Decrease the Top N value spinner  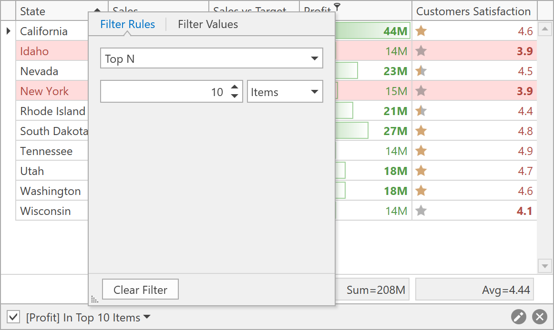click(235, 96)
